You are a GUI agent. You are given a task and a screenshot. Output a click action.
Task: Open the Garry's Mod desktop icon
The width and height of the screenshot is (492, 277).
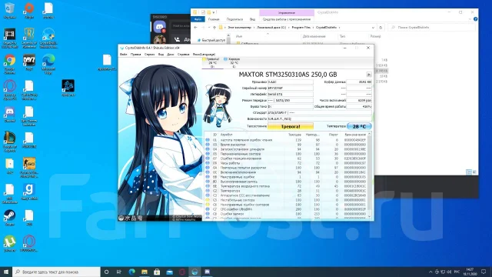coord(29,192)
